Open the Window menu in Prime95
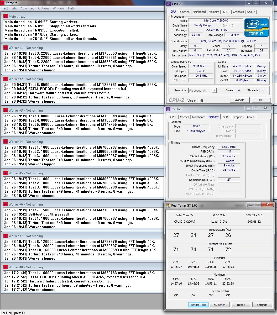 (59, 8)
